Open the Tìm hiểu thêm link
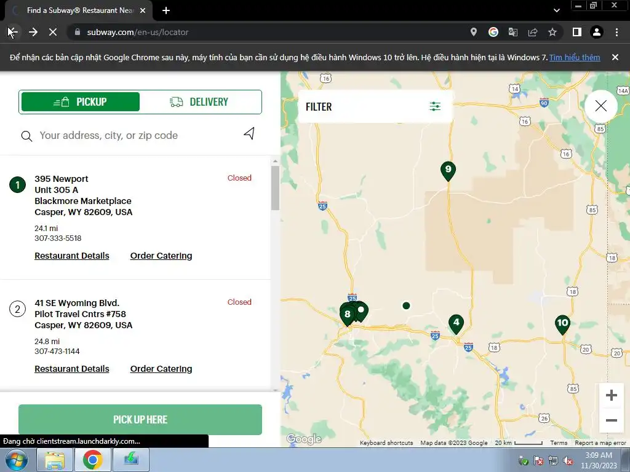Screen dimensions: 630x472 [575, 57]
